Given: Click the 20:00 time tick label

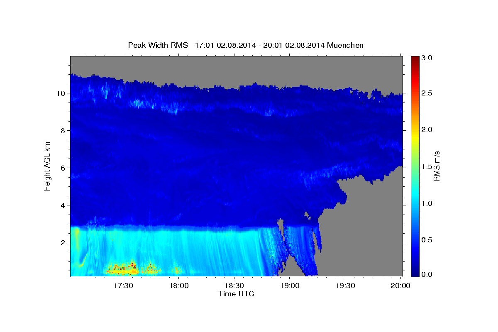Looking at the screenshot, I should click(400, 286).
